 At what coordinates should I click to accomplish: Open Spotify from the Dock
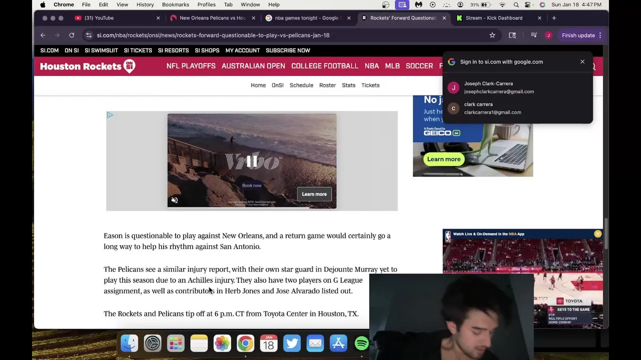362,343
